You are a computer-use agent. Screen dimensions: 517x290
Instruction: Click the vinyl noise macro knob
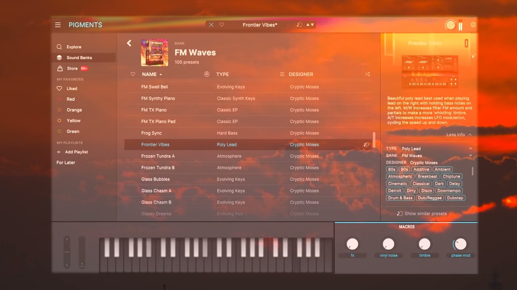(389, 244)
